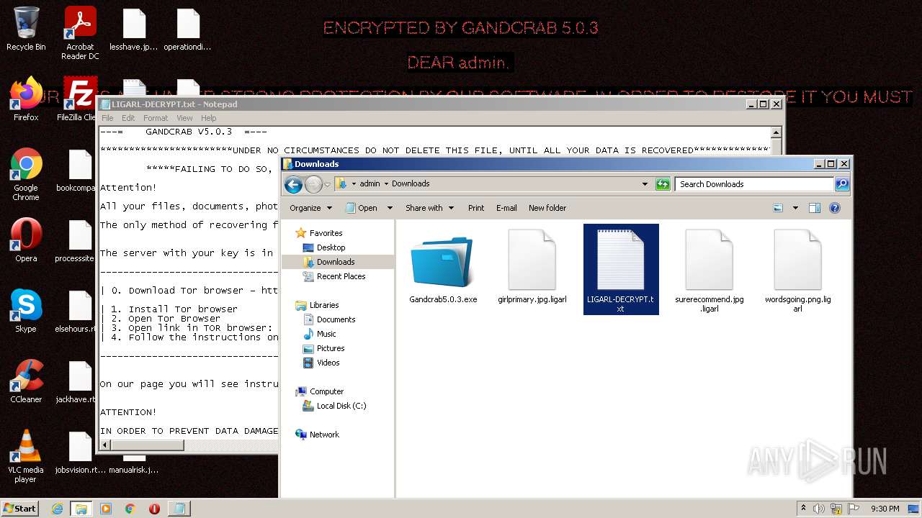Click Print in Explorer toolbar
This screenshot has width=922, height=518.
pos(476,208)
